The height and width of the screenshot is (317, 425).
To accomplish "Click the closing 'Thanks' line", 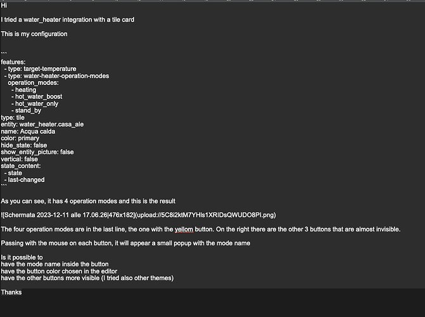I will pyautogui.click(x=11, y=292).
